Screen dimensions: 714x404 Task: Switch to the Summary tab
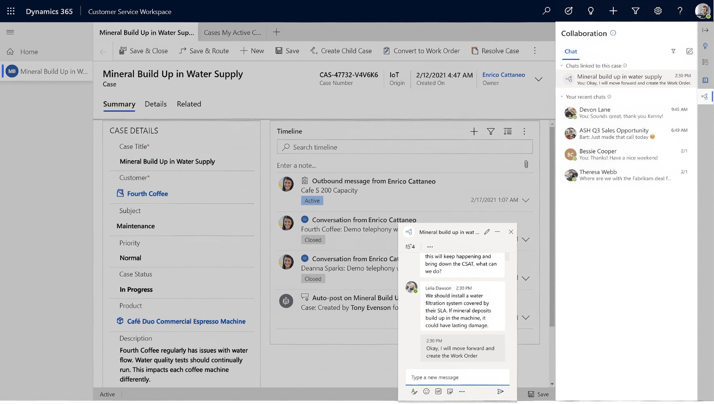(x=119, y=104)
